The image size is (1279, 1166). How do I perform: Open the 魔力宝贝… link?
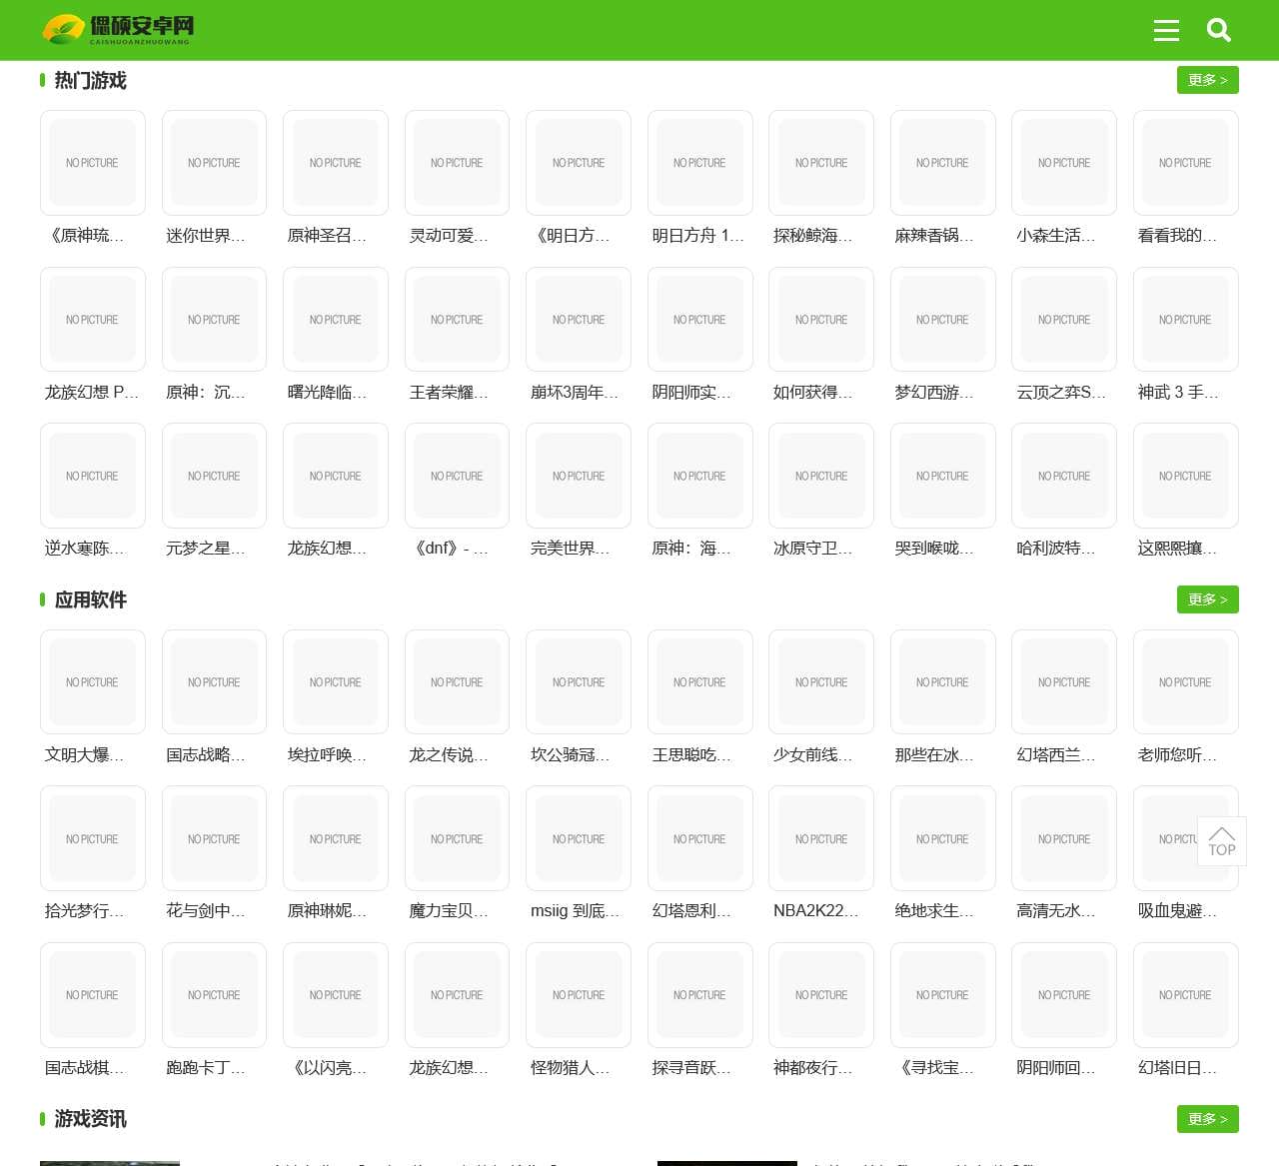tap(449, 911)
